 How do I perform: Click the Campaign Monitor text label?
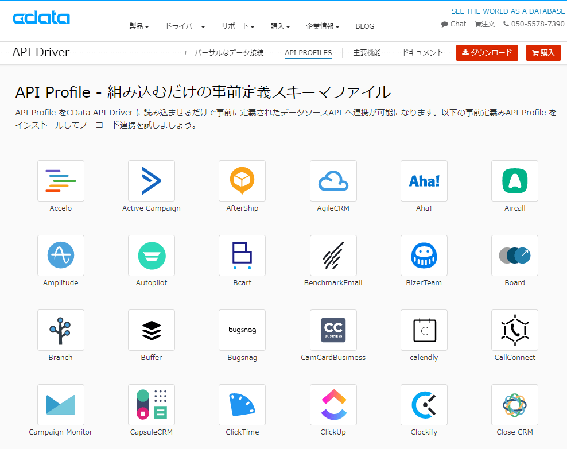[x=61, y=432]
